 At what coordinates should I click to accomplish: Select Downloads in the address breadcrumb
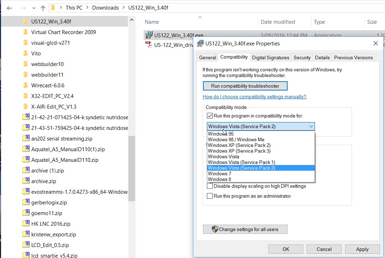click(105, 7)
